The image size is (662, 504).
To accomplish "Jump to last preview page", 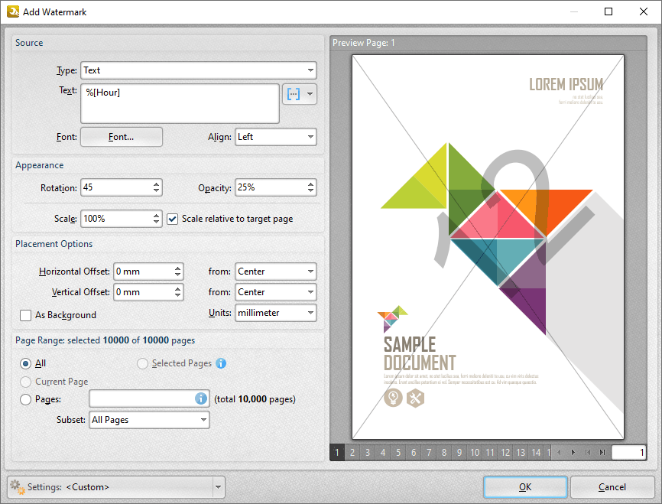I will point(602,453).
